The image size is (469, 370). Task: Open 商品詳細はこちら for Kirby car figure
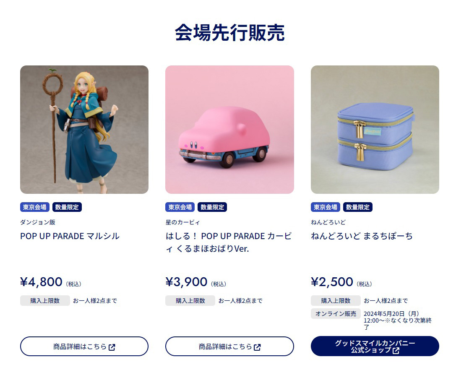point(229,347)
